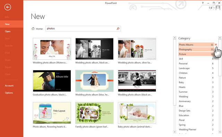
Task: Select the Share menu item
Action: click(x=11, y=60)
